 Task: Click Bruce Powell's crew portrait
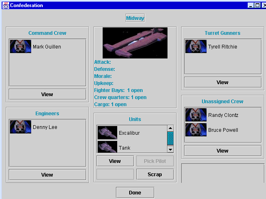click(x=196, y=130)
